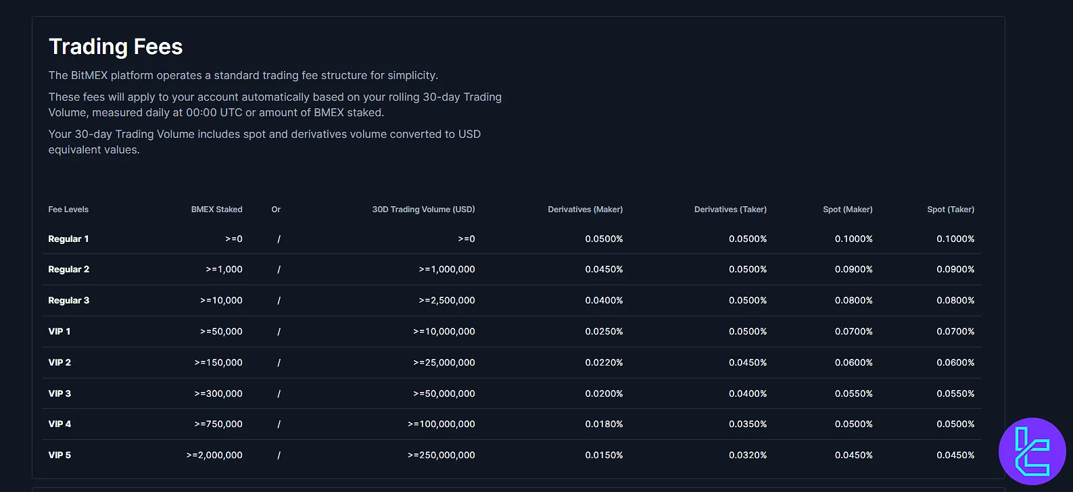
Task: Click VIP 5 derivatives maker fee 0.0150%
Action: pos(604,455)
